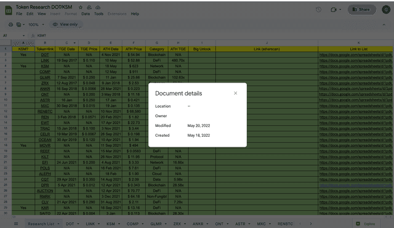Image resolution: width=394 pixels, height=228 pixels.
Task: Open the AUCTION token link
Action: coord(45,191)
